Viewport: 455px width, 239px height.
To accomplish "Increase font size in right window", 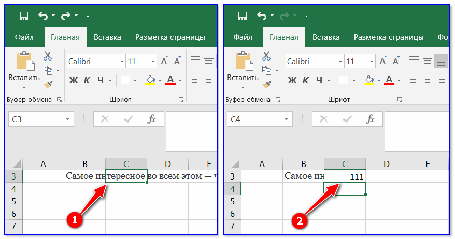I will point(383,61).
